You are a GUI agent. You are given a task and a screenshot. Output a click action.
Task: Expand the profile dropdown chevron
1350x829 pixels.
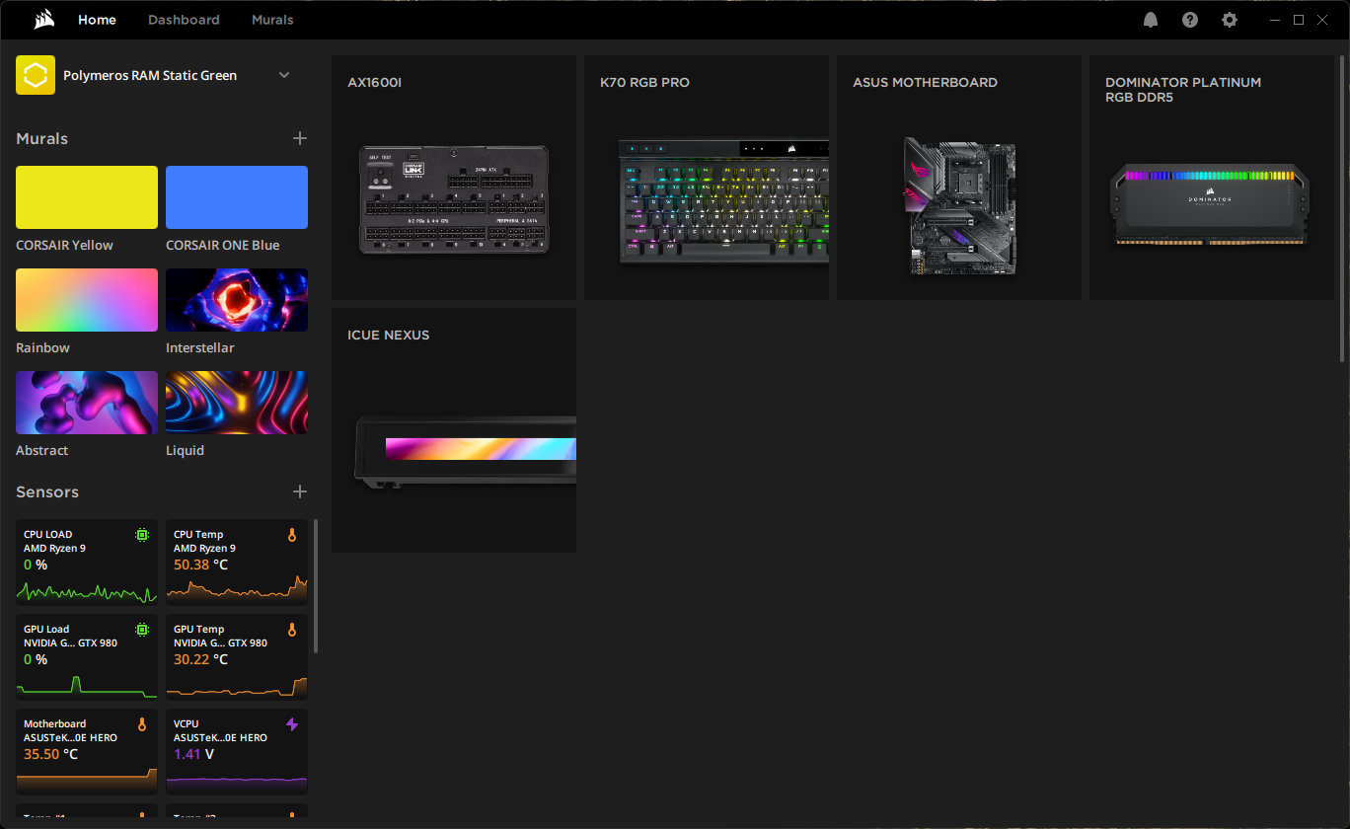(284, 75)
